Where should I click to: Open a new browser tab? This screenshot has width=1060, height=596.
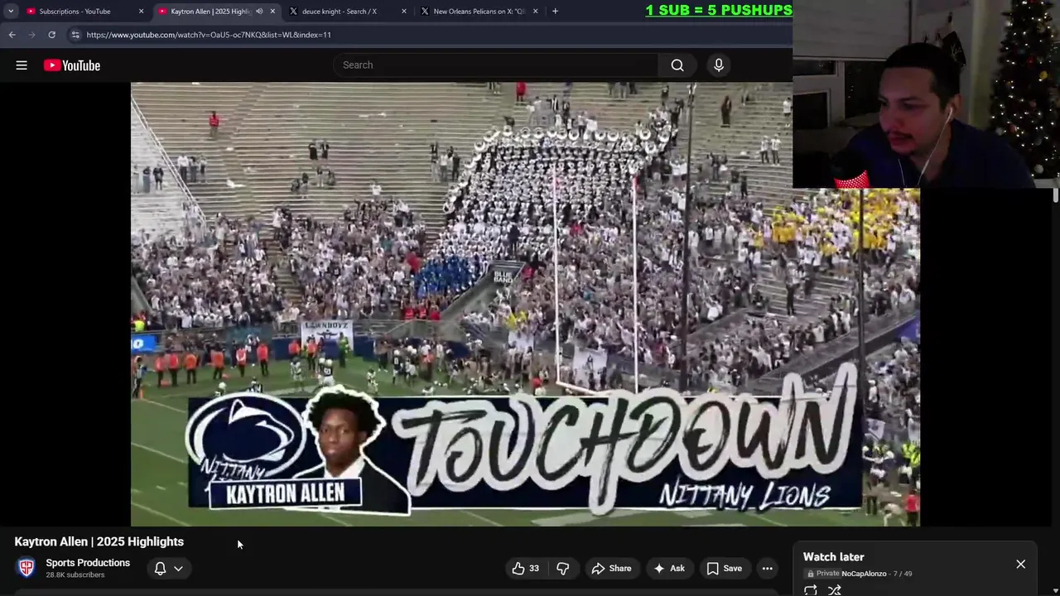555,12
